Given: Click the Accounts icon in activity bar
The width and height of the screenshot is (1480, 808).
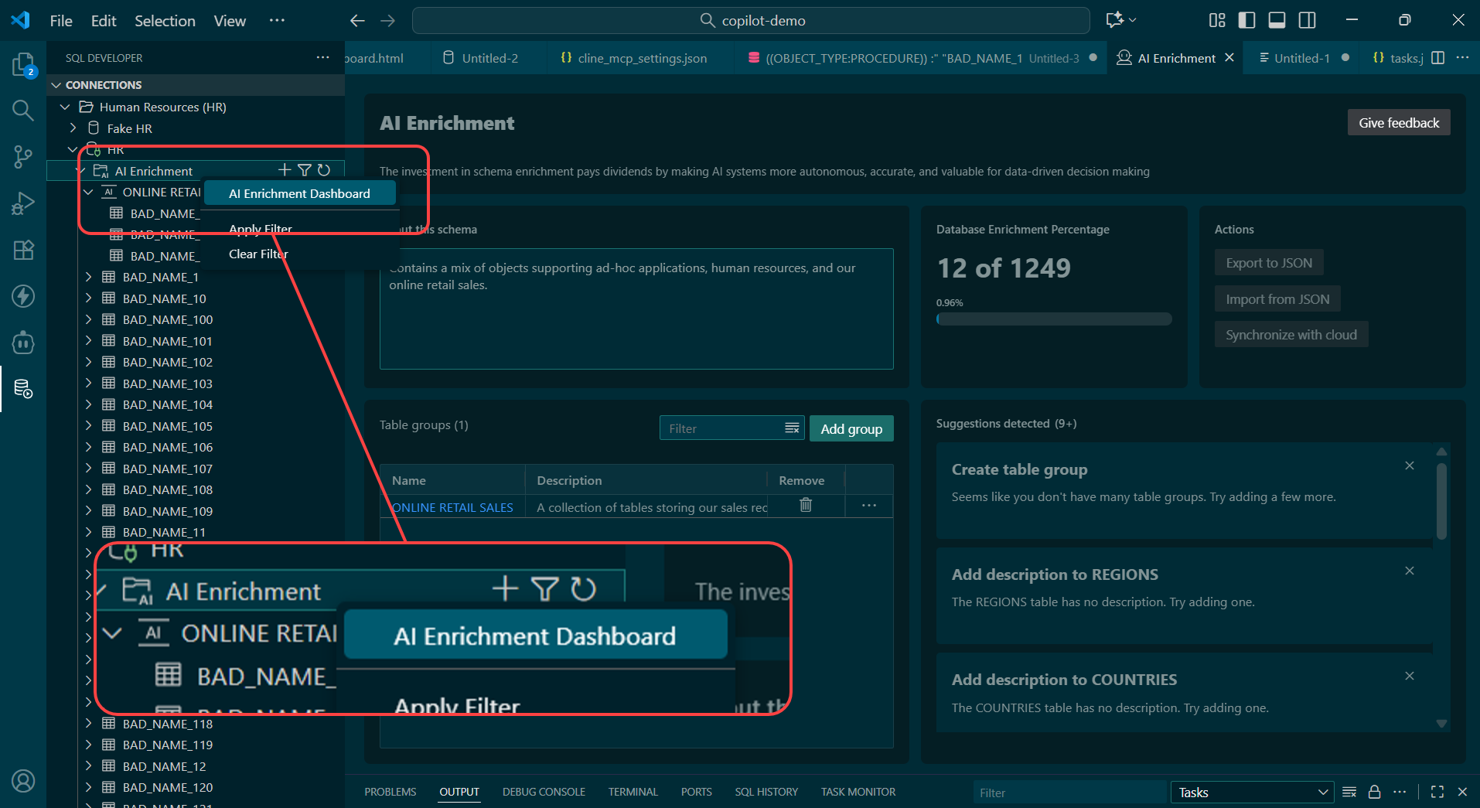Looking at the screenshot, I should point(23,781).
